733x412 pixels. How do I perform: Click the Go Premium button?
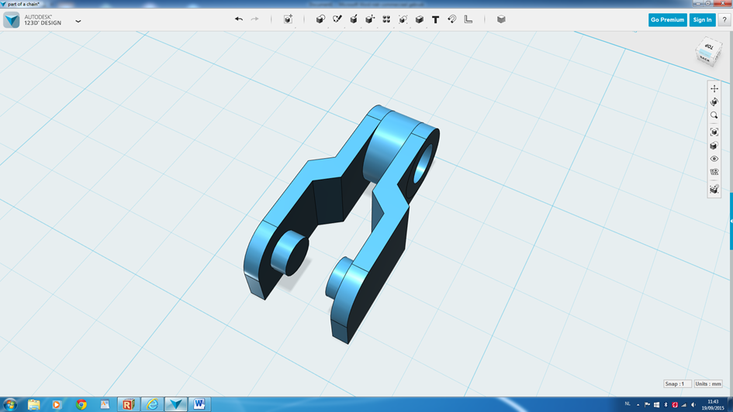tap(668, 19)
